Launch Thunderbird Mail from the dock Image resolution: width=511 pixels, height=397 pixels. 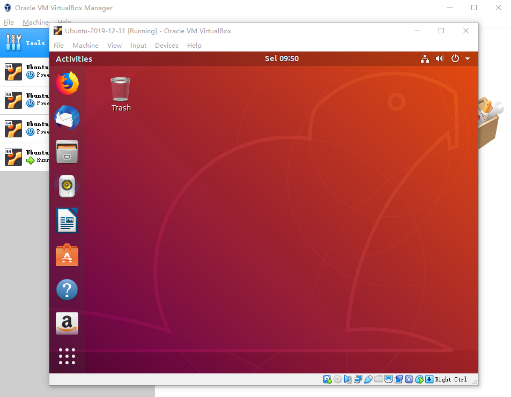coord(67,117)
